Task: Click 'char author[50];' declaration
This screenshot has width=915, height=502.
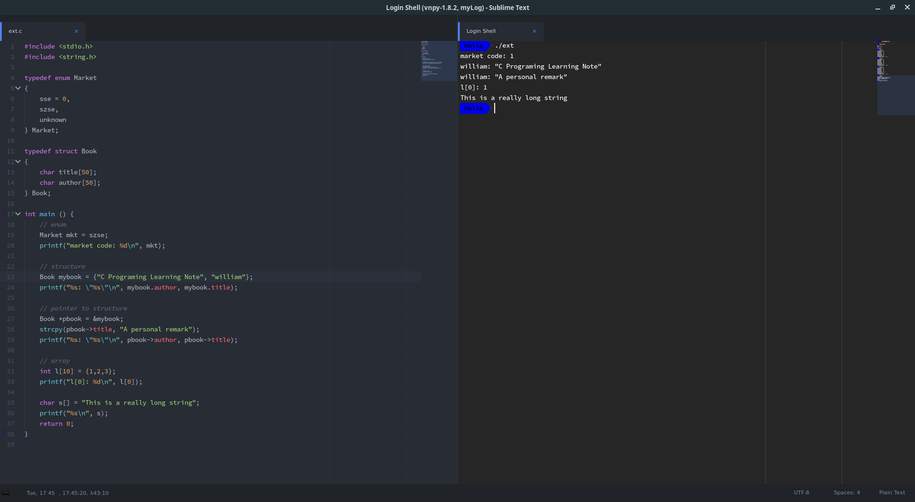Action: click(70, 182)
